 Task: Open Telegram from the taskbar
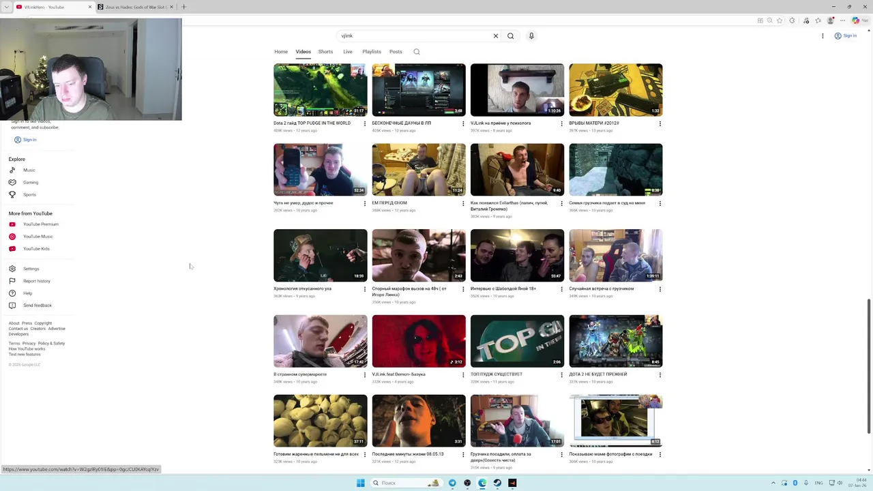click(x=452, y=483)
